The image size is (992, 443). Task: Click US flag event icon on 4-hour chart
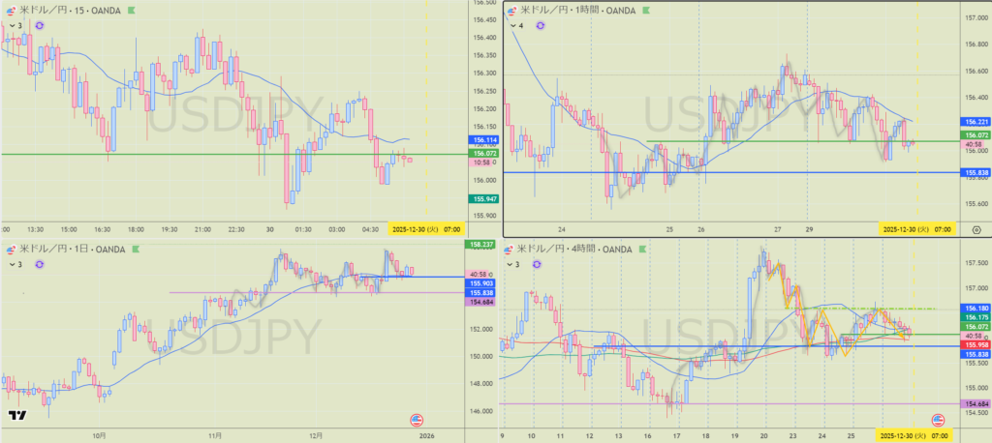[x=937, y=420]
